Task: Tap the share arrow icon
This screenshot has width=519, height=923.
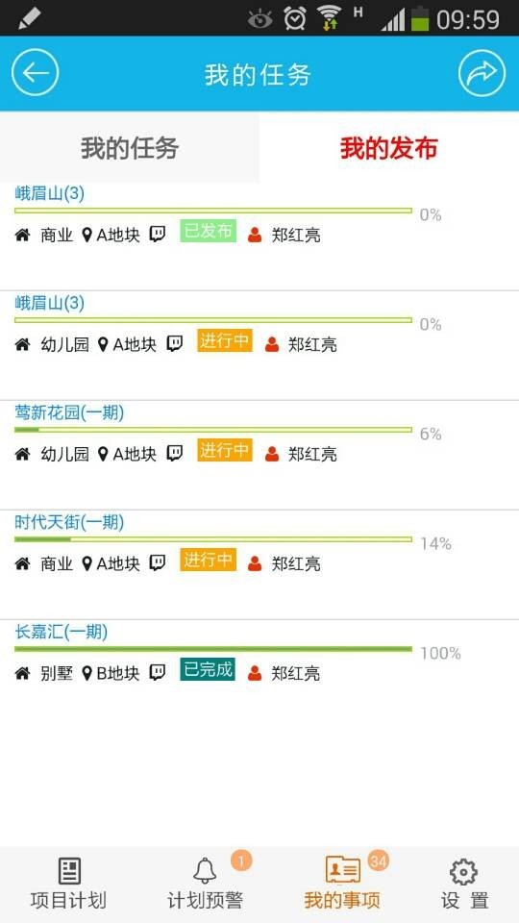Action: pos(482,73)
